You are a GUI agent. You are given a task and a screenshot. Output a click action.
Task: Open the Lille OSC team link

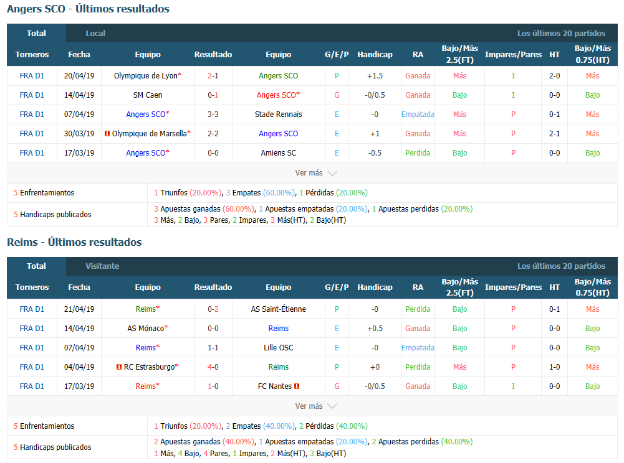[x=279, y=348]
